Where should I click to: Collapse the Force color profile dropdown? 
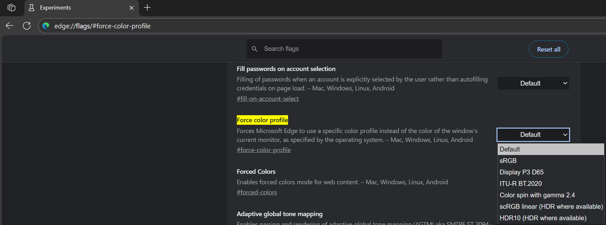(x=533, y=135)
